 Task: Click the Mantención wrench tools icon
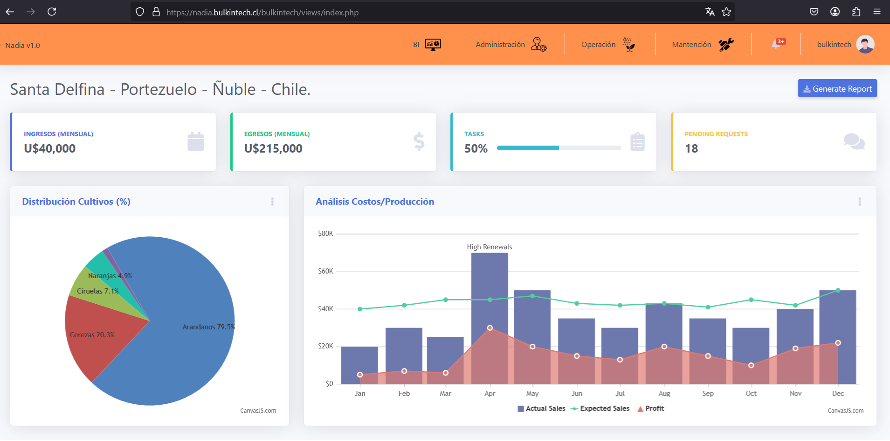(725, 45)
